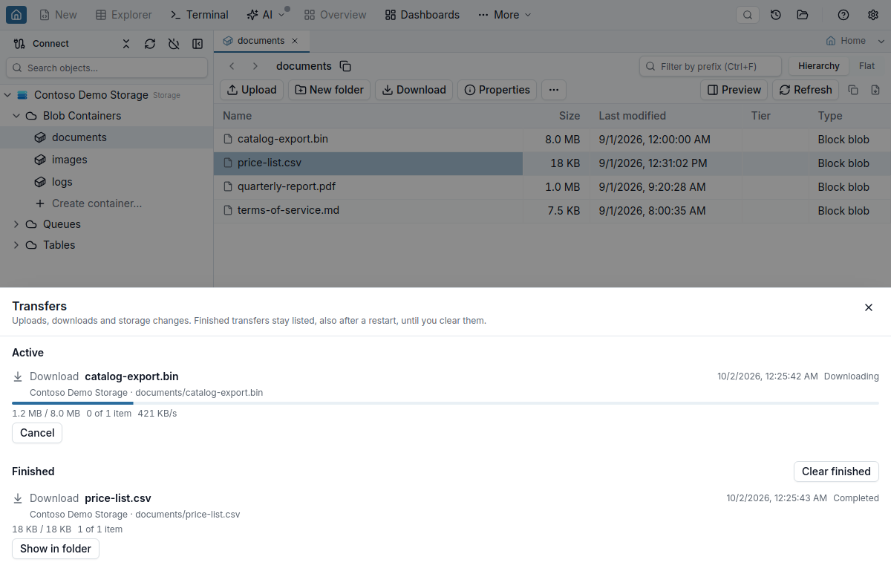The image size is (891, 574).
Task: Copy the documents path icon
Action: click(x=345, y=66)
